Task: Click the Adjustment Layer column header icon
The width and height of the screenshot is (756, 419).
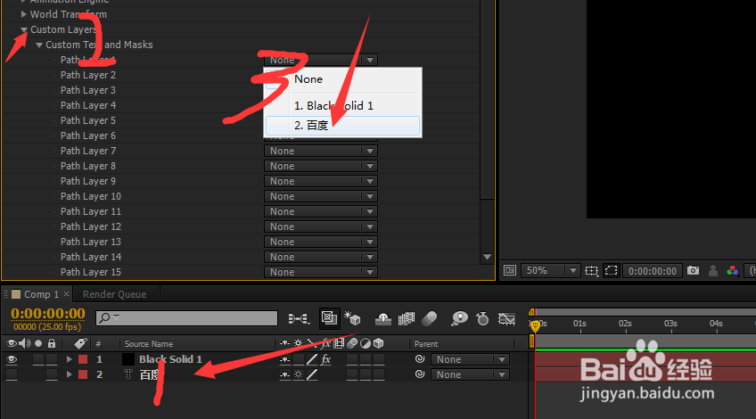Action: (366, 343)
